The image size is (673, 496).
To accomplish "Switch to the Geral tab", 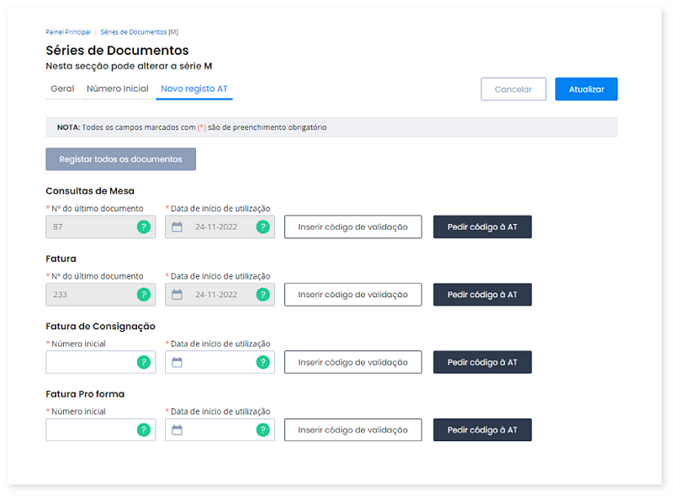I will 62,88.
